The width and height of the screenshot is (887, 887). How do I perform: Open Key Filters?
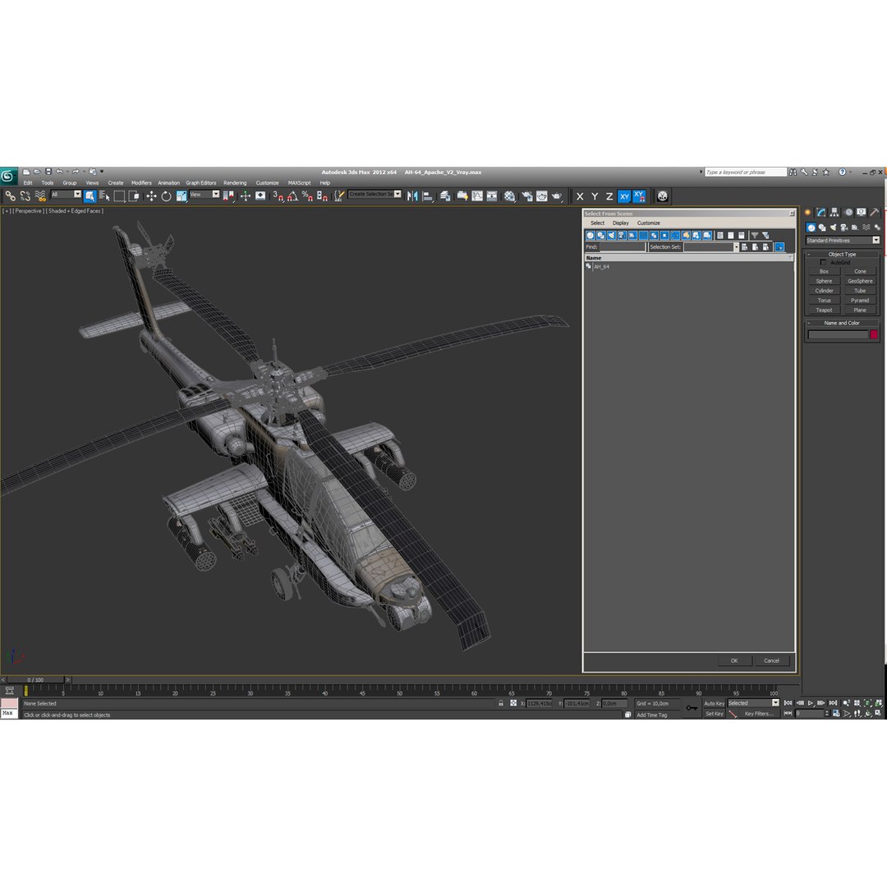(x=759, y=714)
